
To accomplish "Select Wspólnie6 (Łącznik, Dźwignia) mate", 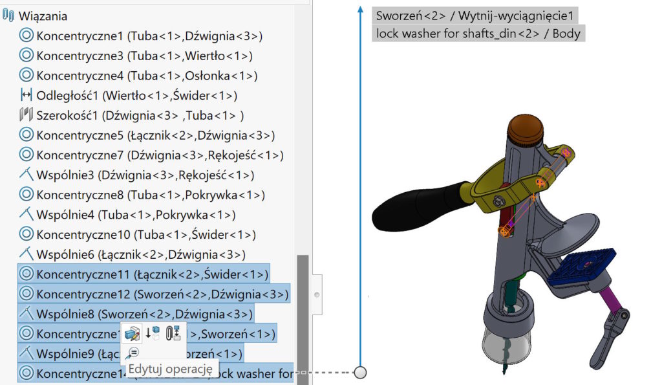I will [x=140, y=255].
